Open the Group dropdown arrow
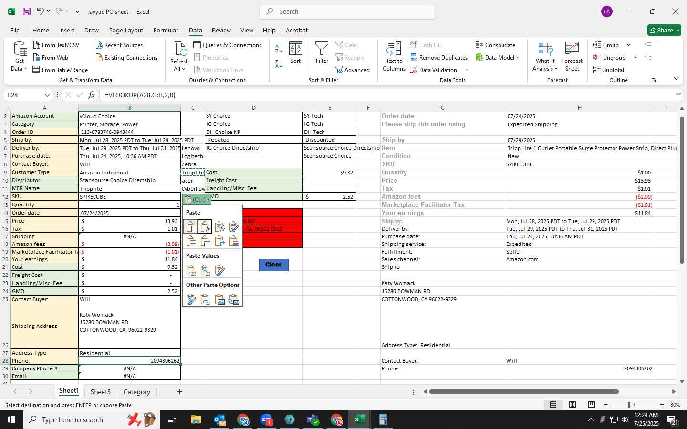Image resolution: width=687 pixels, height=429 pixels. point(628,45)
